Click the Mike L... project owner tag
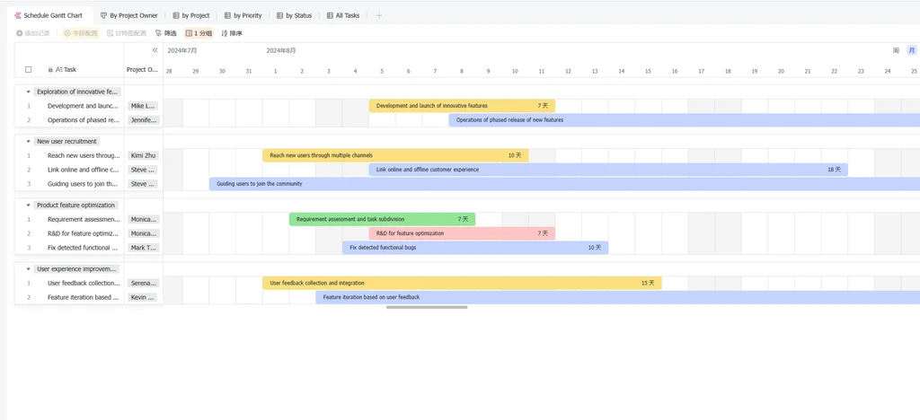The width and height of the screenshot is (920, 420). pos(143,106)
